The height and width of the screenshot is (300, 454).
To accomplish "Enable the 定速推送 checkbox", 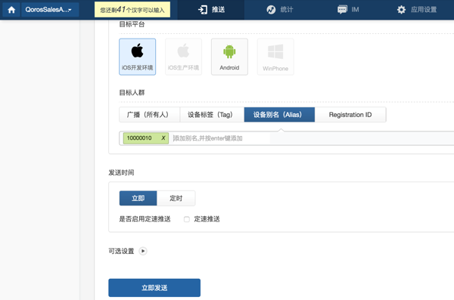I will [x=187, y=219].
